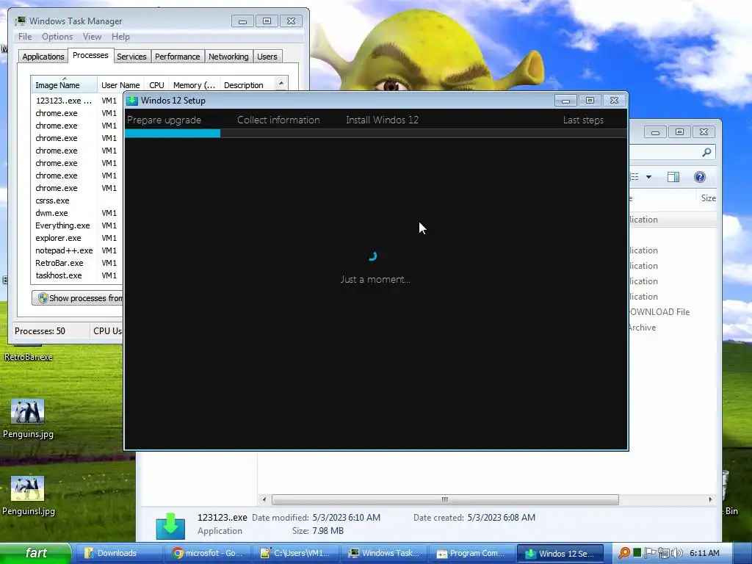752x564 pixels.
Task: Select the Processes tab
Action: point(90,55)
